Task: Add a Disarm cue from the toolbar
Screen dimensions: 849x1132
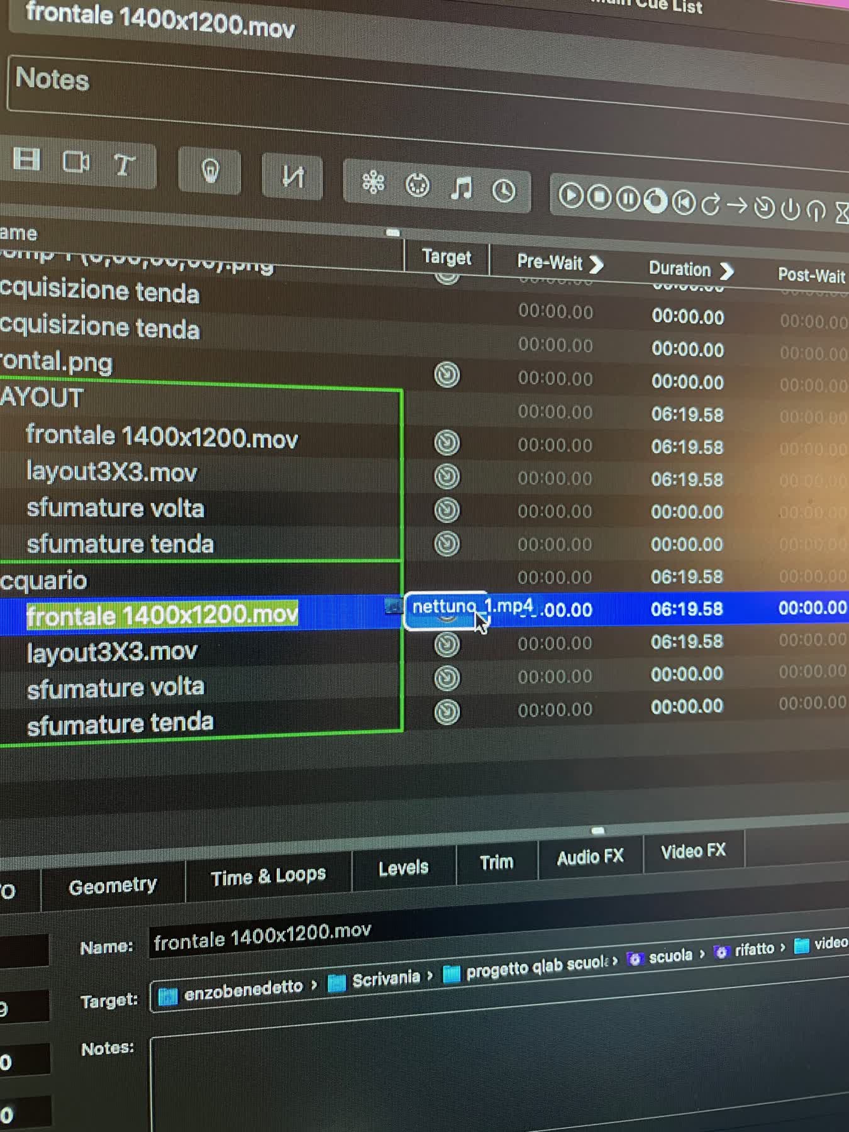Action: coord(816,211)
